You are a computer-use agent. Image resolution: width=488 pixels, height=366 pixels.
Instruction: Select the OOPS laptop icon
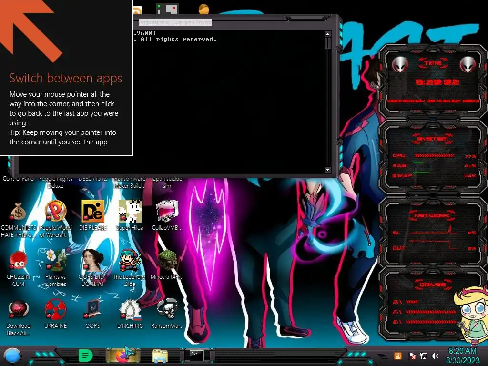coord(92,309)
